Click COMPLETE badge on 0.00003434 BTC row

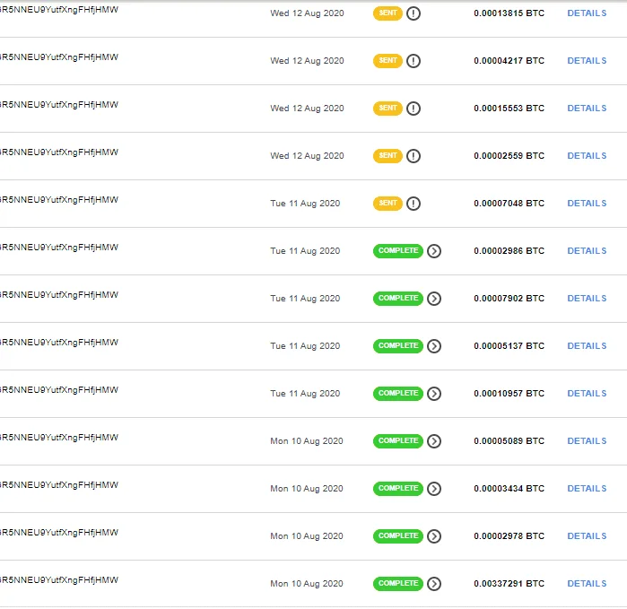(398, 489)
